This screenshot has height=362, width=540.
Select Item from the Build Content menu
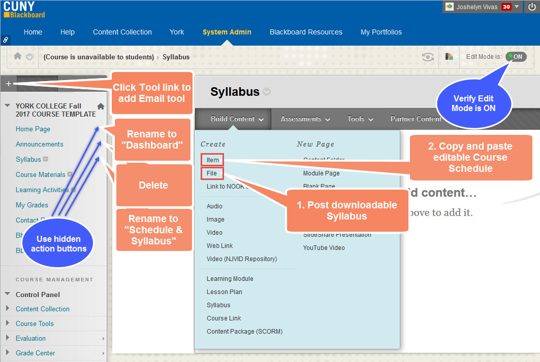tap(212, 160)
